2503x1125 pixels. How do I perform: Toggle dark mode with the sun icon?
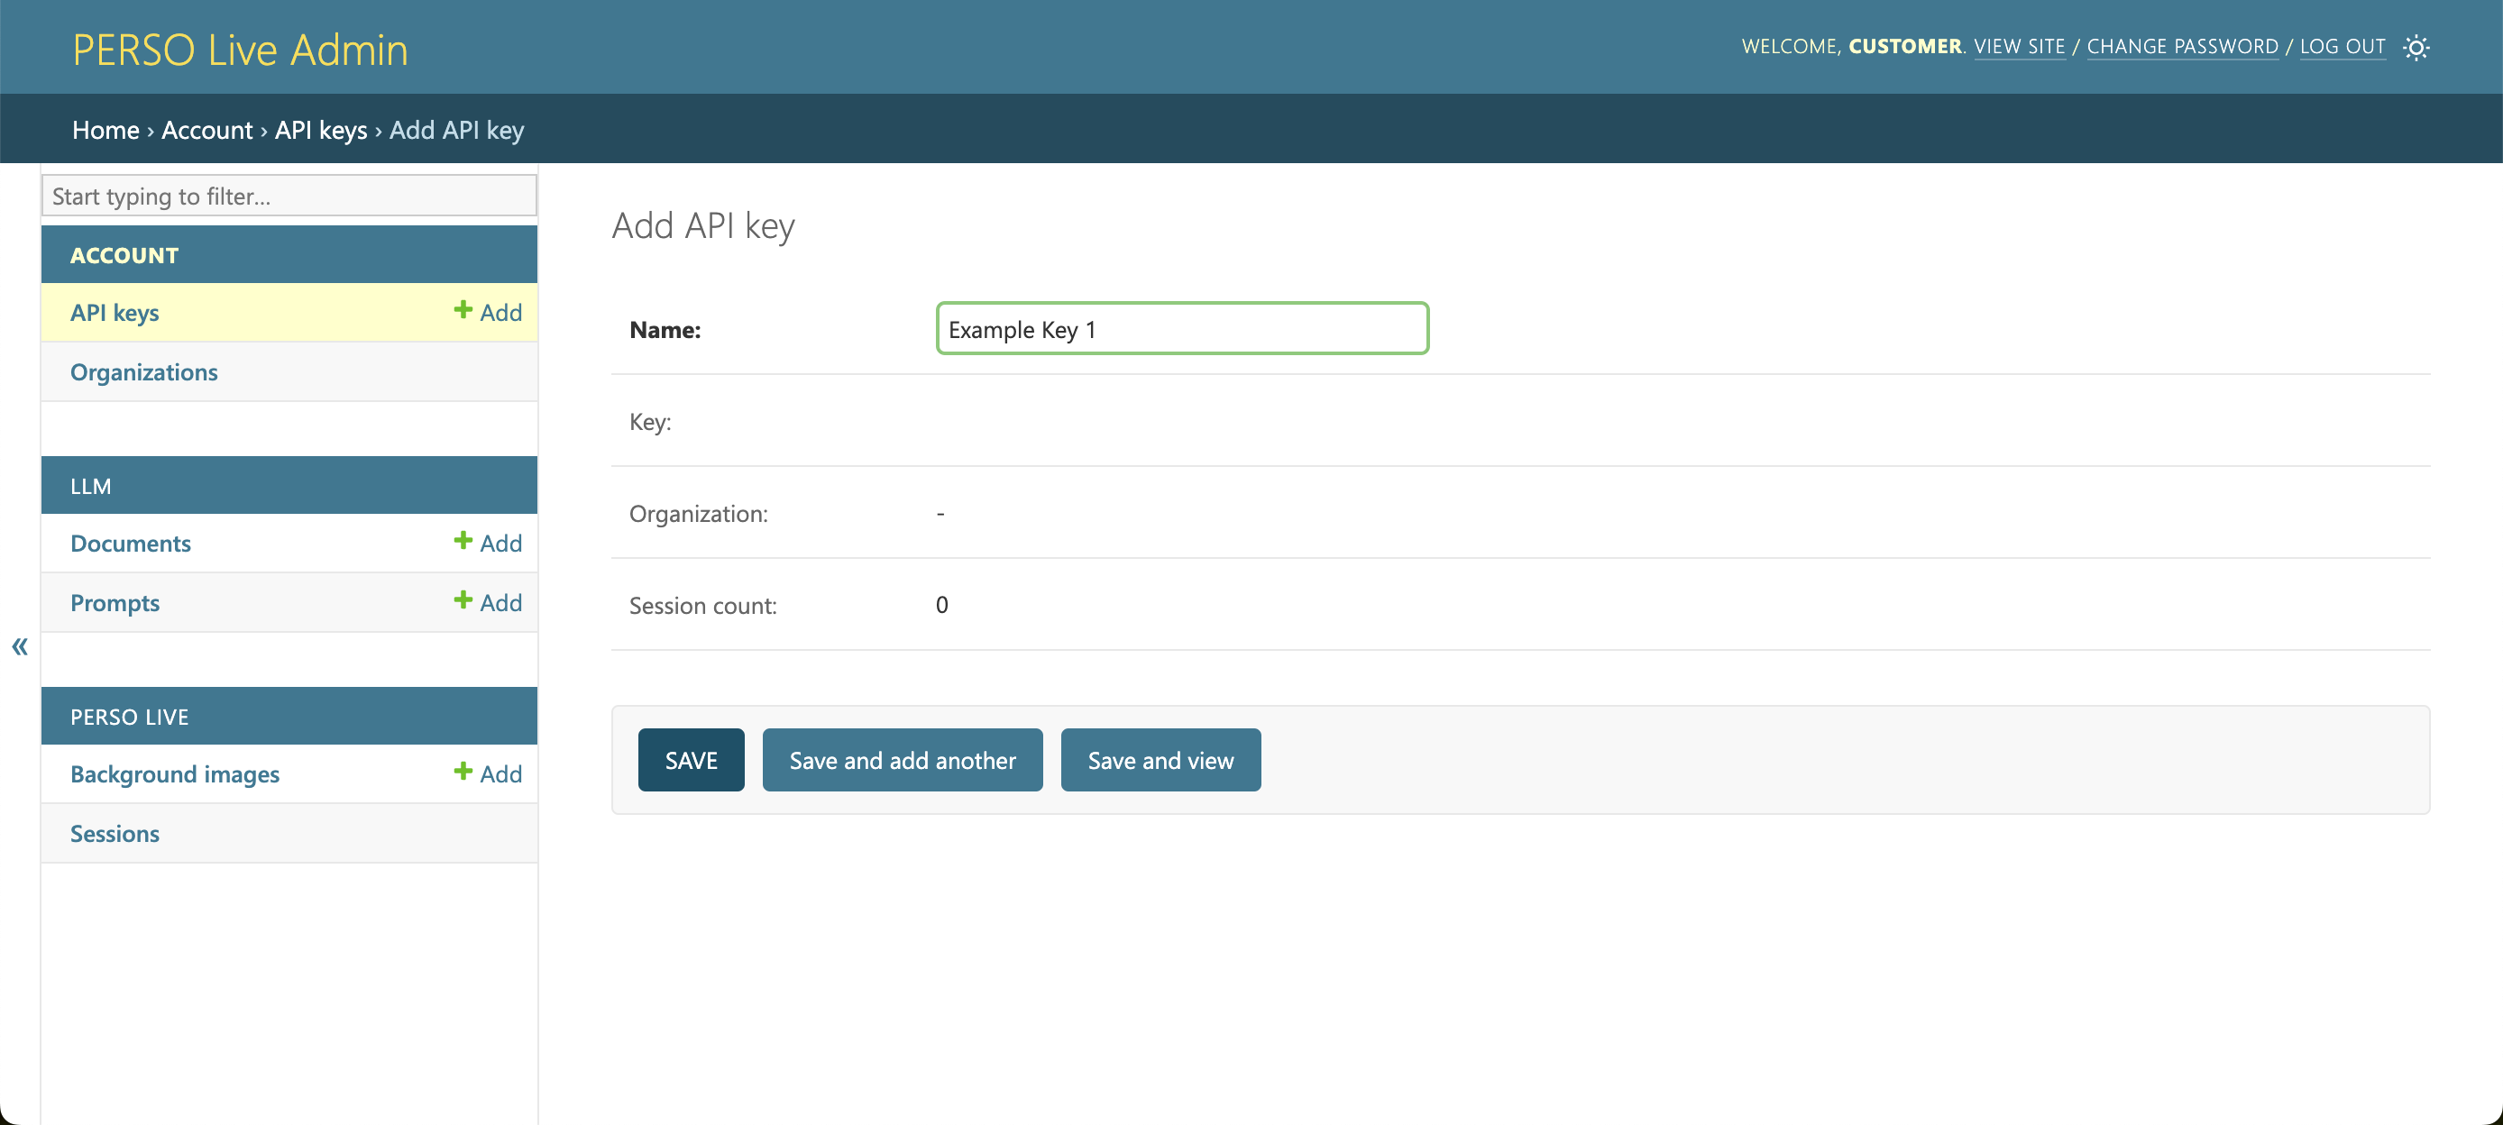pos(2416,47)
